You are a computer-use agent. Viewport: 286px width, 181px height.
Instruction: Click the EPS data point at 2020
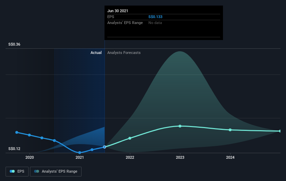point(29,135)
